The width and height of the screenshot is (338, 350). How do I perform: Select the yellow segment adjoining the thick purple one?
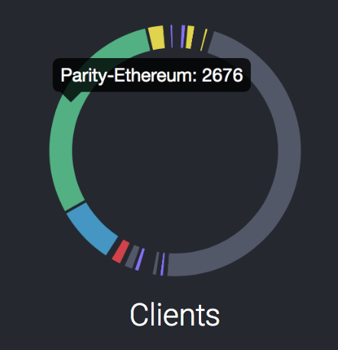coord(190,37)
